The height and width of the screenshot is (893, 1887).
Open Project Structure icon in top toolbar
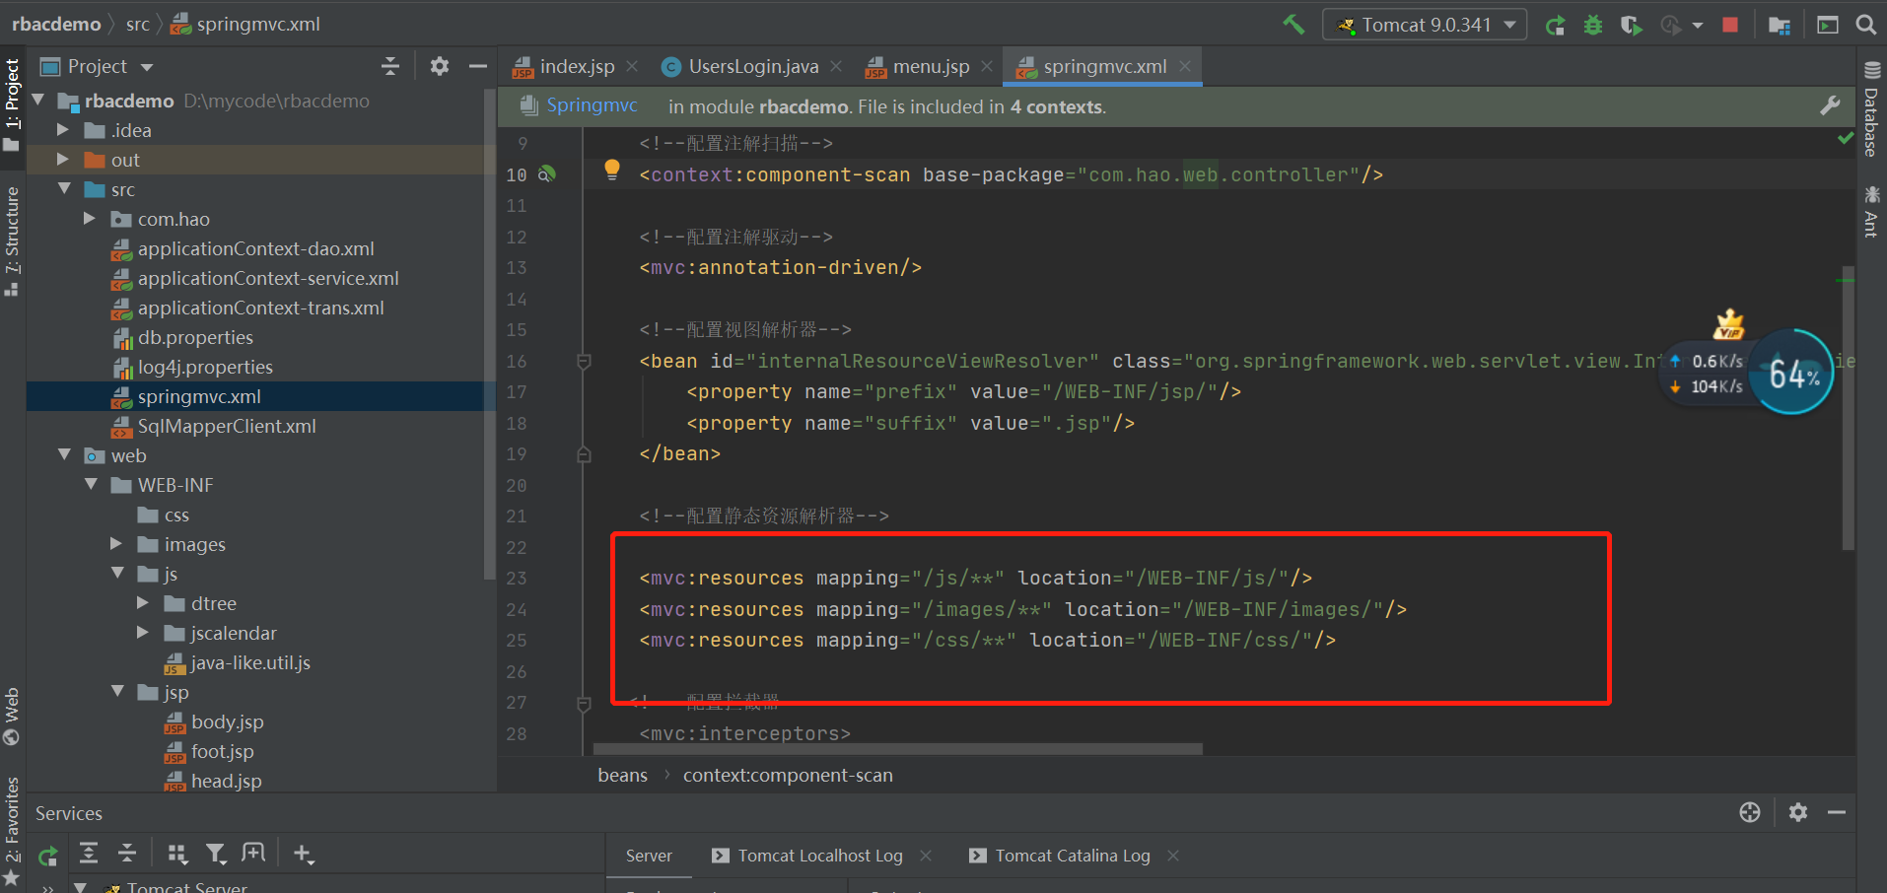1780,25
